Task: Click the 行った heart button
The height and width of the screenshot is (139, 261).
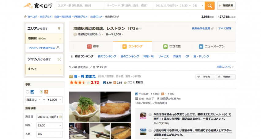Action: 205,77
